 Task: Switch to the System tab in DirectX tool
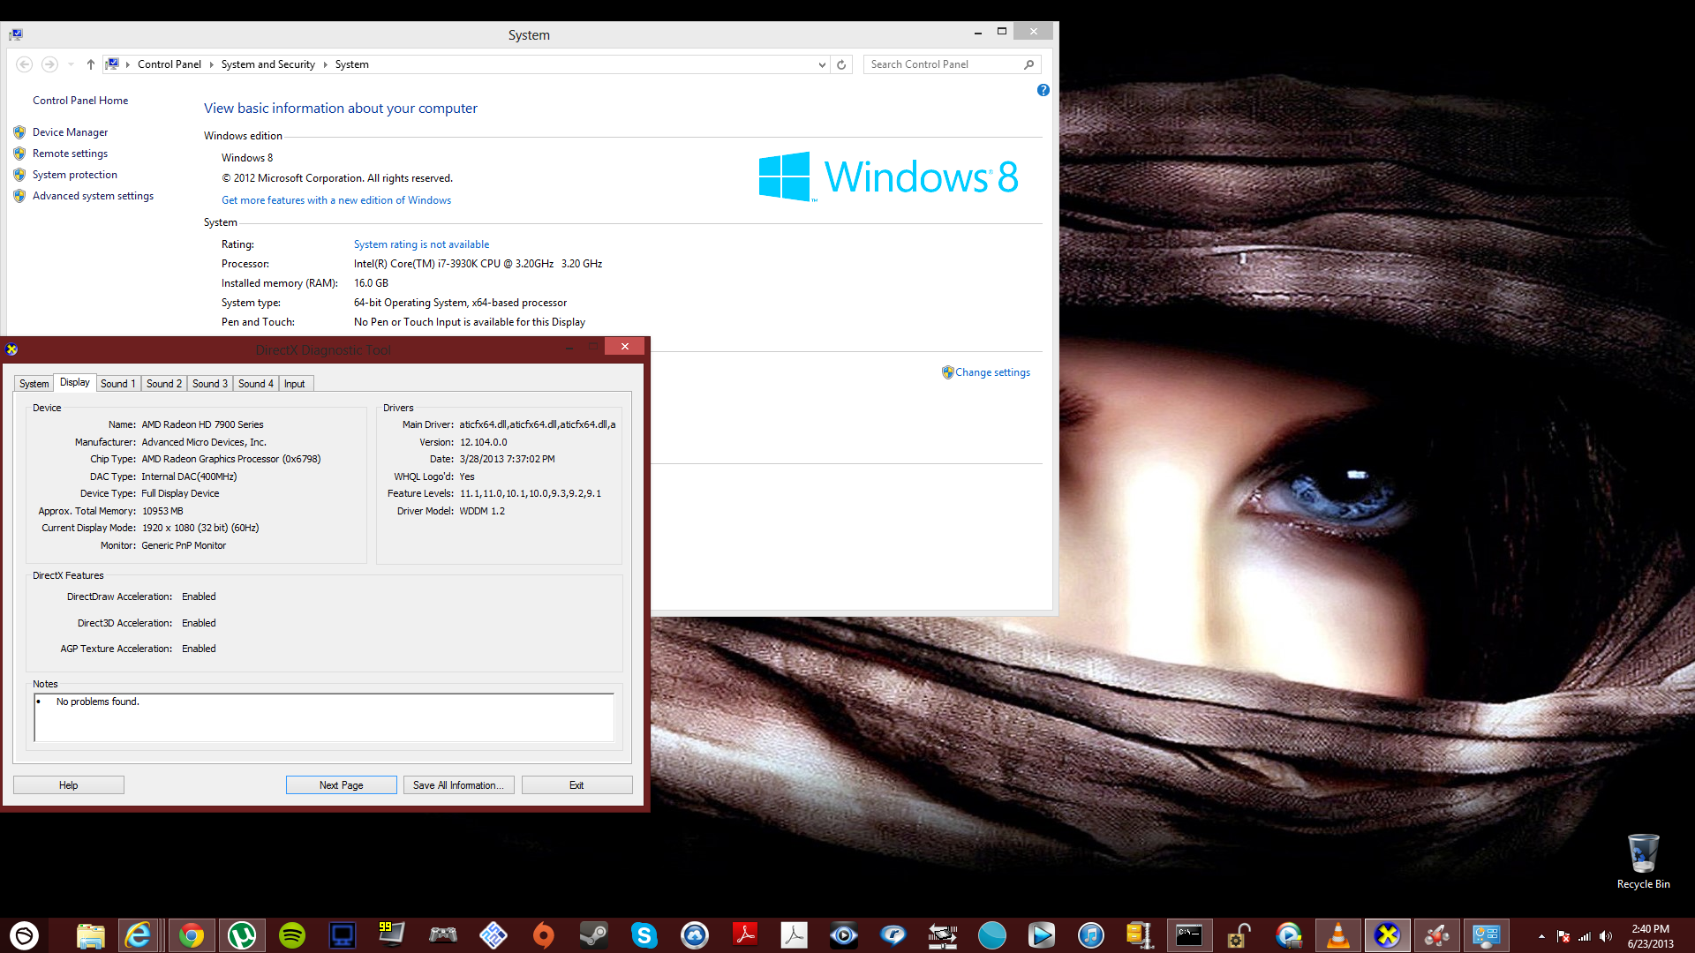(34, 384)
